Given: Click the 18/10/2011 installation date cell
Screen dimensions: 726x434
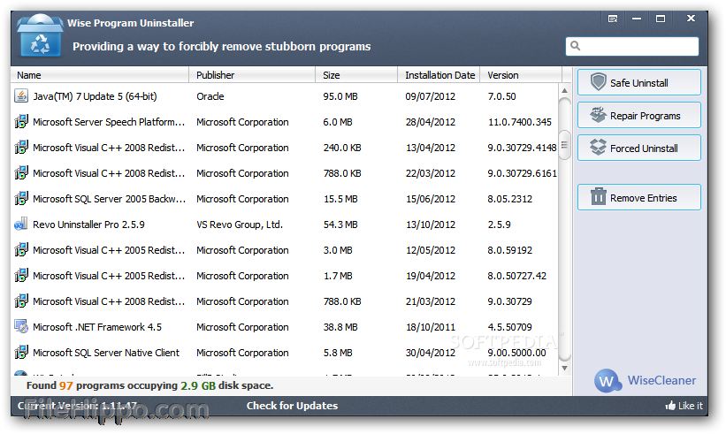Looking at the screenshot, I should coord(430,327).
